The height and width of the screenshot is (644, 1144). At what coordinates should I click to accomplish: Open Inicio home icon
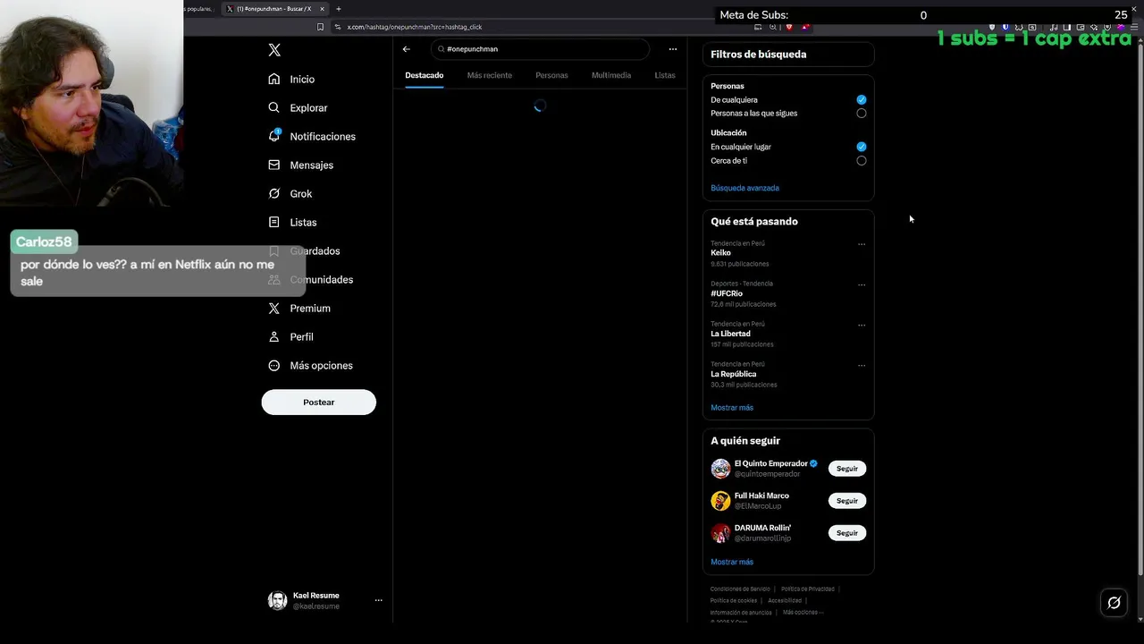(x=274, y=79)
